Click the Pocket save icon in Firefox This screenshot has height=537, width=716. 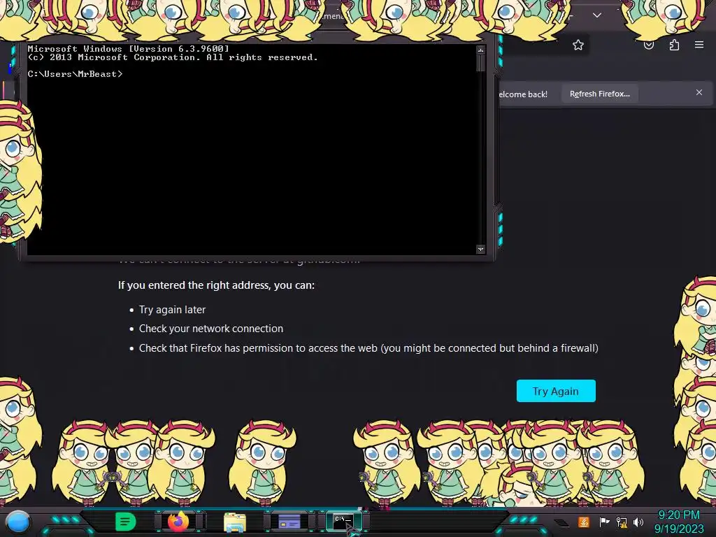(649, 45)
